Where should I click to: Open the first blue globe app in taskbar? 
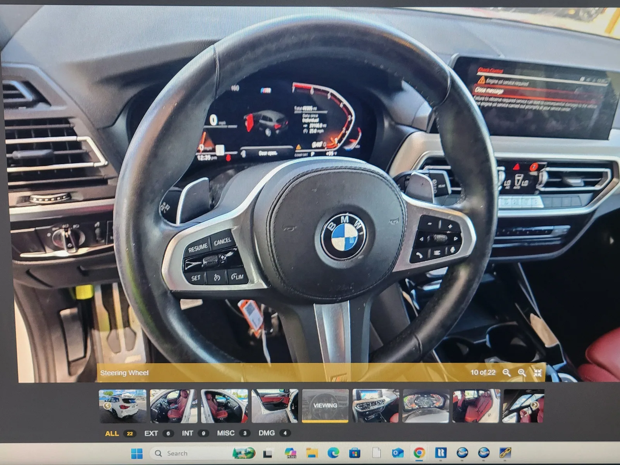click(x=462, y=452)
